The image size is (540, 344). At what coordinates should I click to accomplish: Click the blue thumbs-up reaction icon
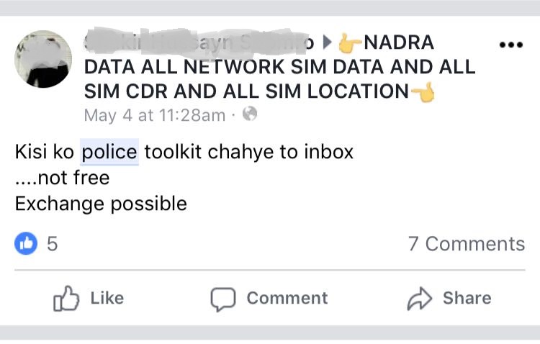(26, 244)
